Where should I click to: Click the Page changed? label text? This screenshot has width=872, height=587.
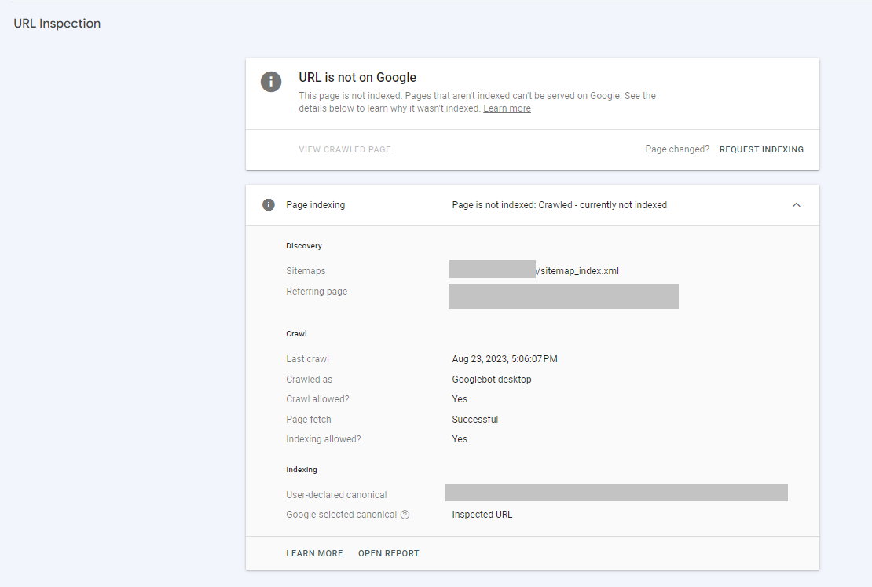point(676,149)
